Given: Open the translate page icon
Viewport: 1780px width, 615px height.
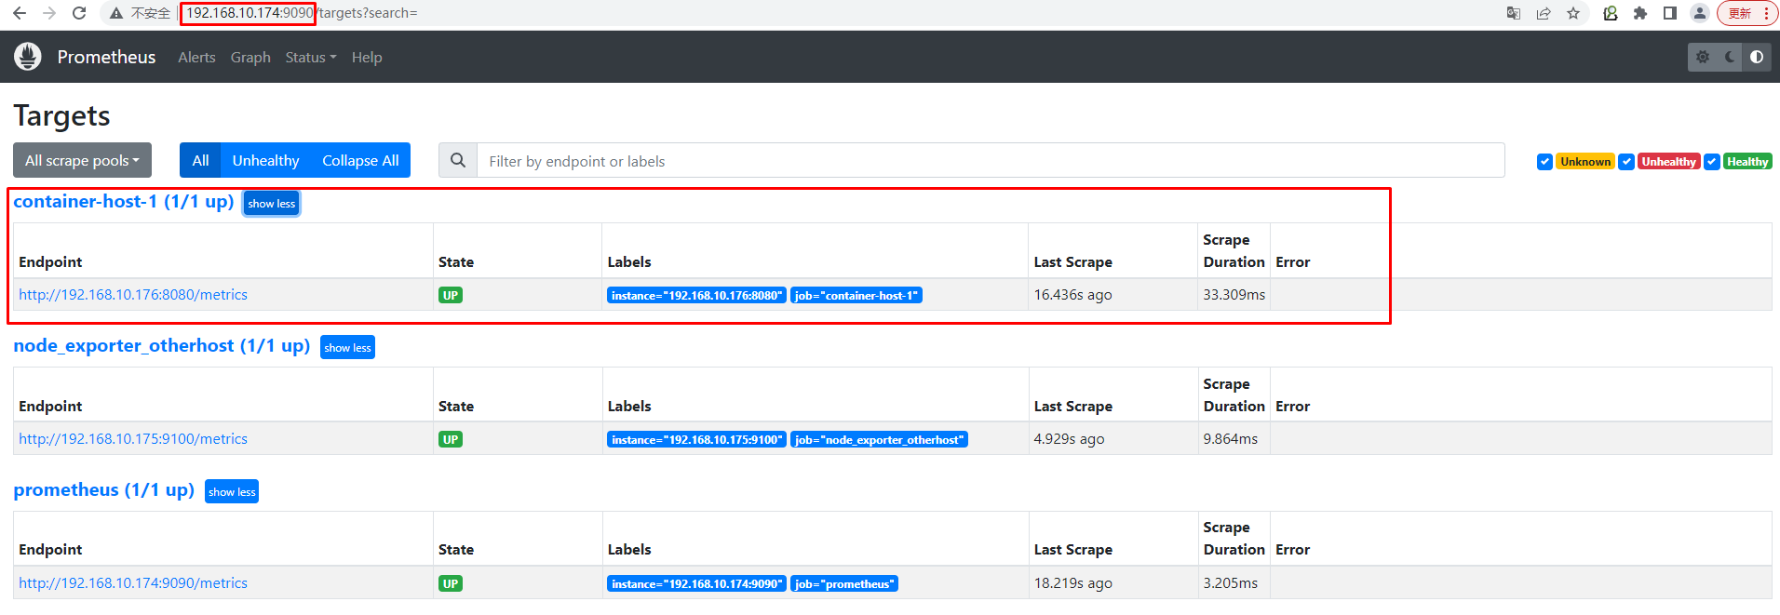Looking at the screenshot, I should pos(1514,13).
